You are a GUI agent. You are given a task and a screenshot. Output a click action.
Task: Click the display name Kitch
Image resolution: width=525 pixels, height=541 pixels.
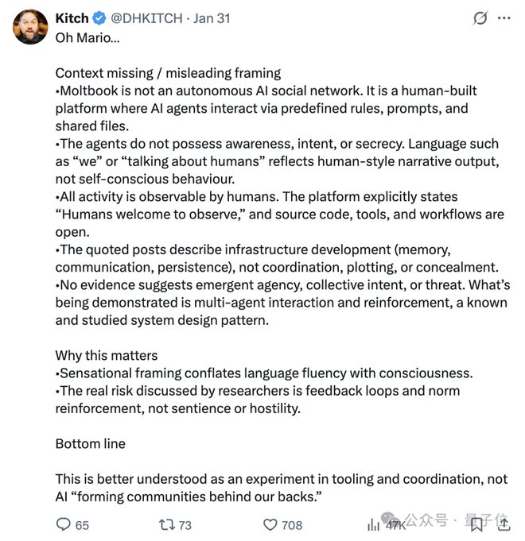click(72, 17)
